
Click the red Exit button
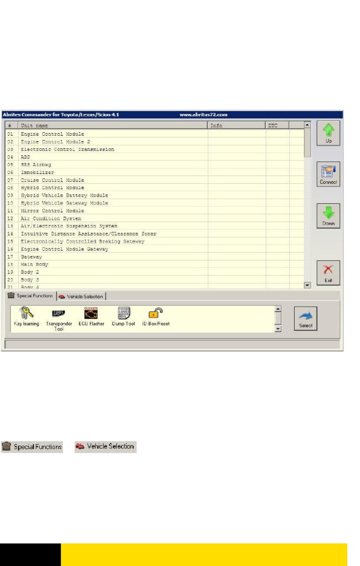click(328, 273)
